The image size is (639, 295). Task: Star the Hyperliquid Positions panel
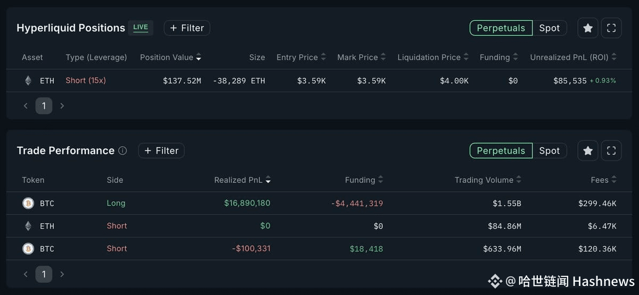tap(588, 28)
